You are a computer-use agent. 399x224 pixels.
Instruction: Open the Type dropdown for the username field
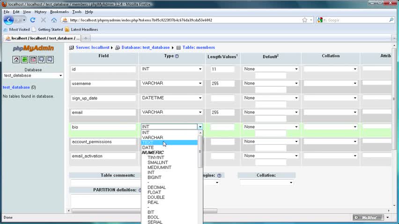tap(172, 83)
